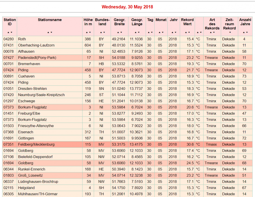
Task: Sort Jahr column descending
Action: 175,32
